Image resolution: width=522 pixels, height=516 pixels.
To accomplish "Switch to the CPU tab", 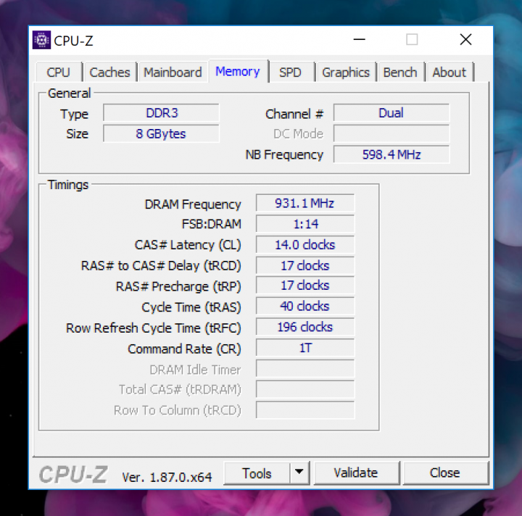I will pos(59,72).
